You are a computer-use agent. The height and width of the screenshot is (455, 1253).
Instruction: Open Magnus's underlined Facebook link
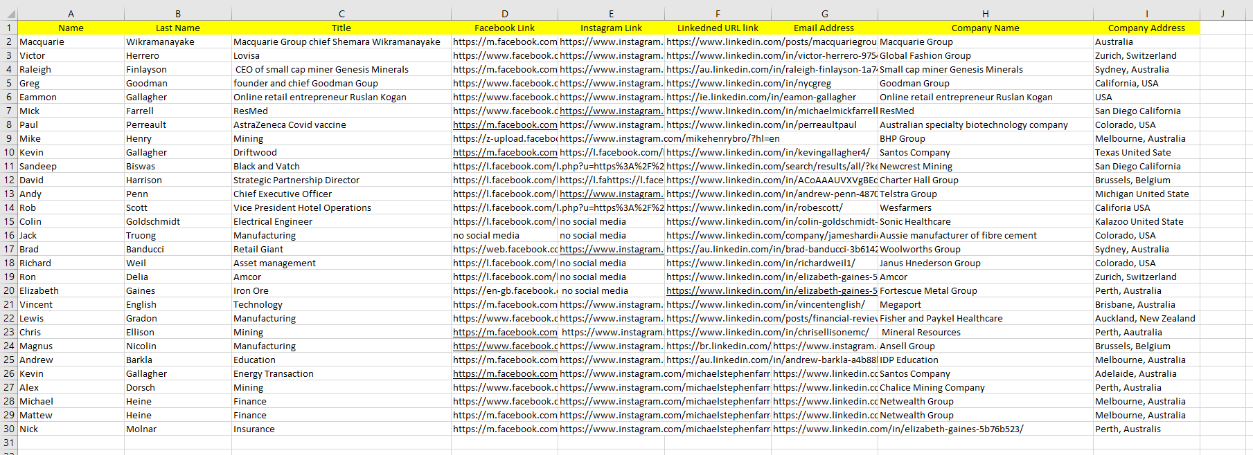pos(505,346)
